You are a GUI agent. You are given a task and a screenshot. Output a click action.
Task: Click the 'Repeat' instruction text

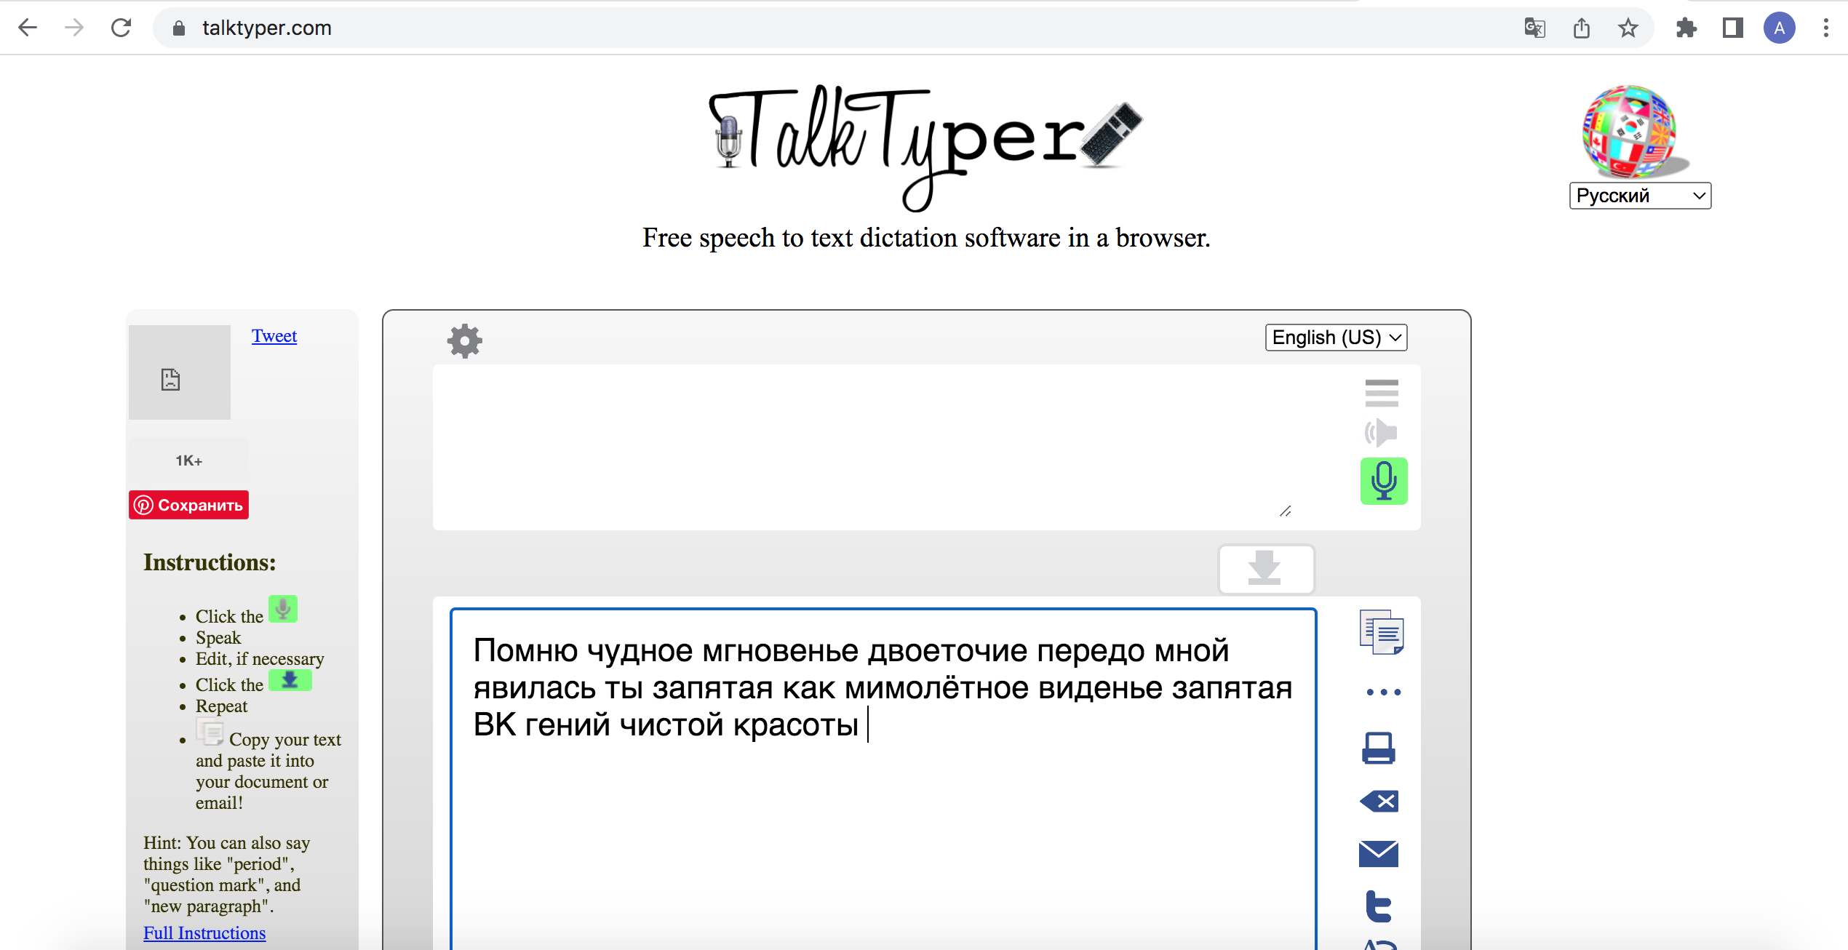[x=221, y=706]
